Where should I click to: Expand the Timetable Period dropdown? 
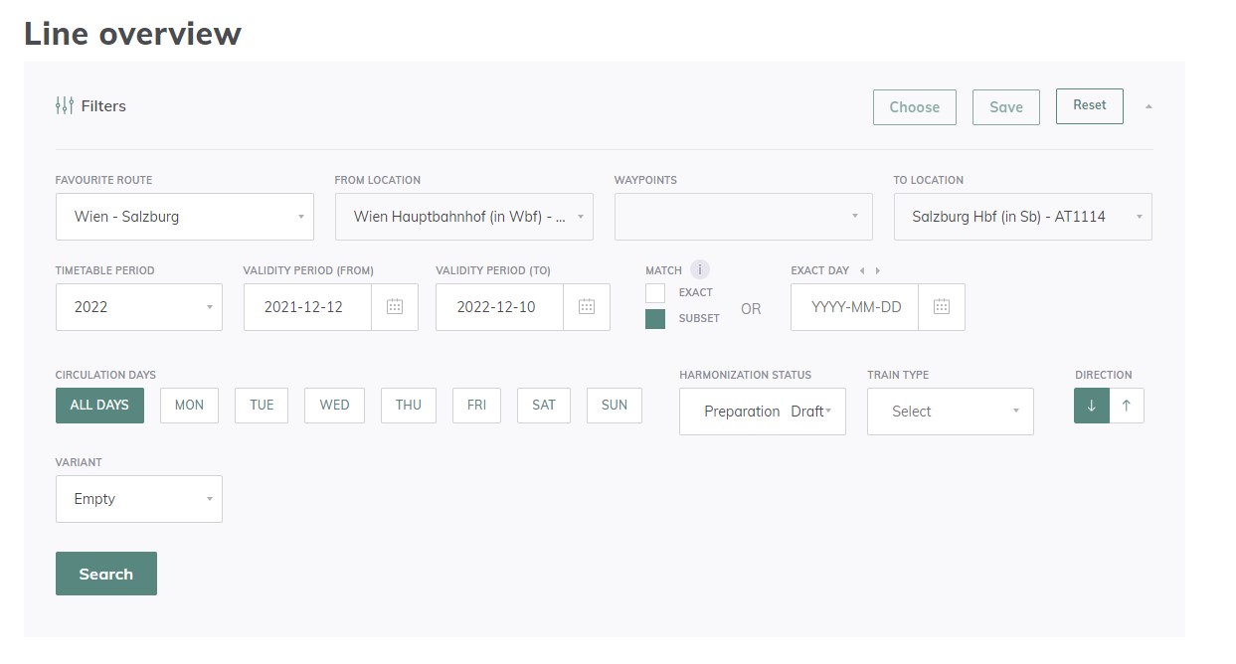139,307
